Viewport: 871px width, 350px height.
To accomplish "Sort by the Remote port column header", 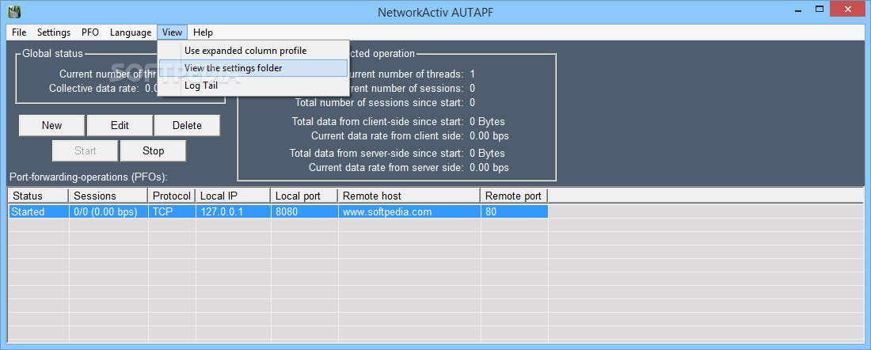I will [x=515, y=196].
